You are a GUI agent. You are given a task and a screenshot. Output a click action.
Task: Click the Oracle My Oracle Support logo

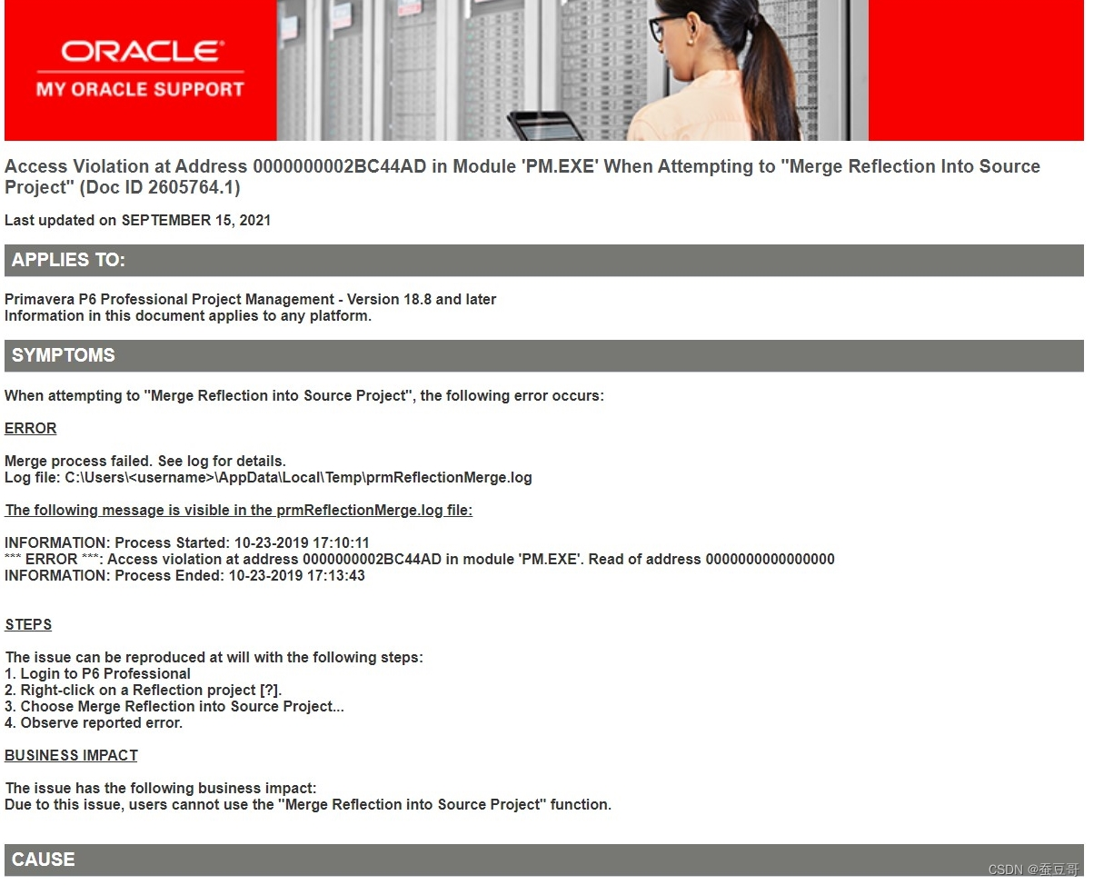pyautogui.click(x=140, y=69)
